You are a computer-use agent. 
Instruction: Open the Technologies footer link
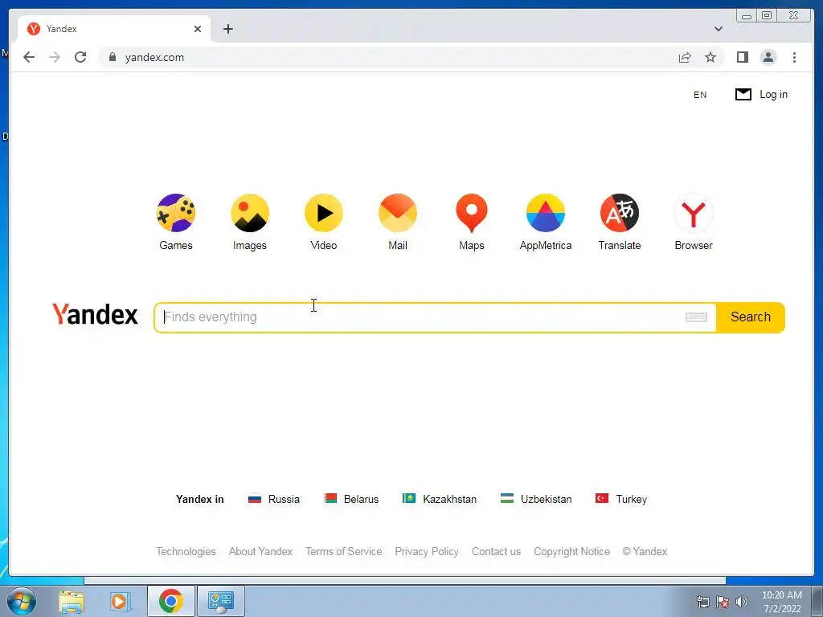point(186,551)
